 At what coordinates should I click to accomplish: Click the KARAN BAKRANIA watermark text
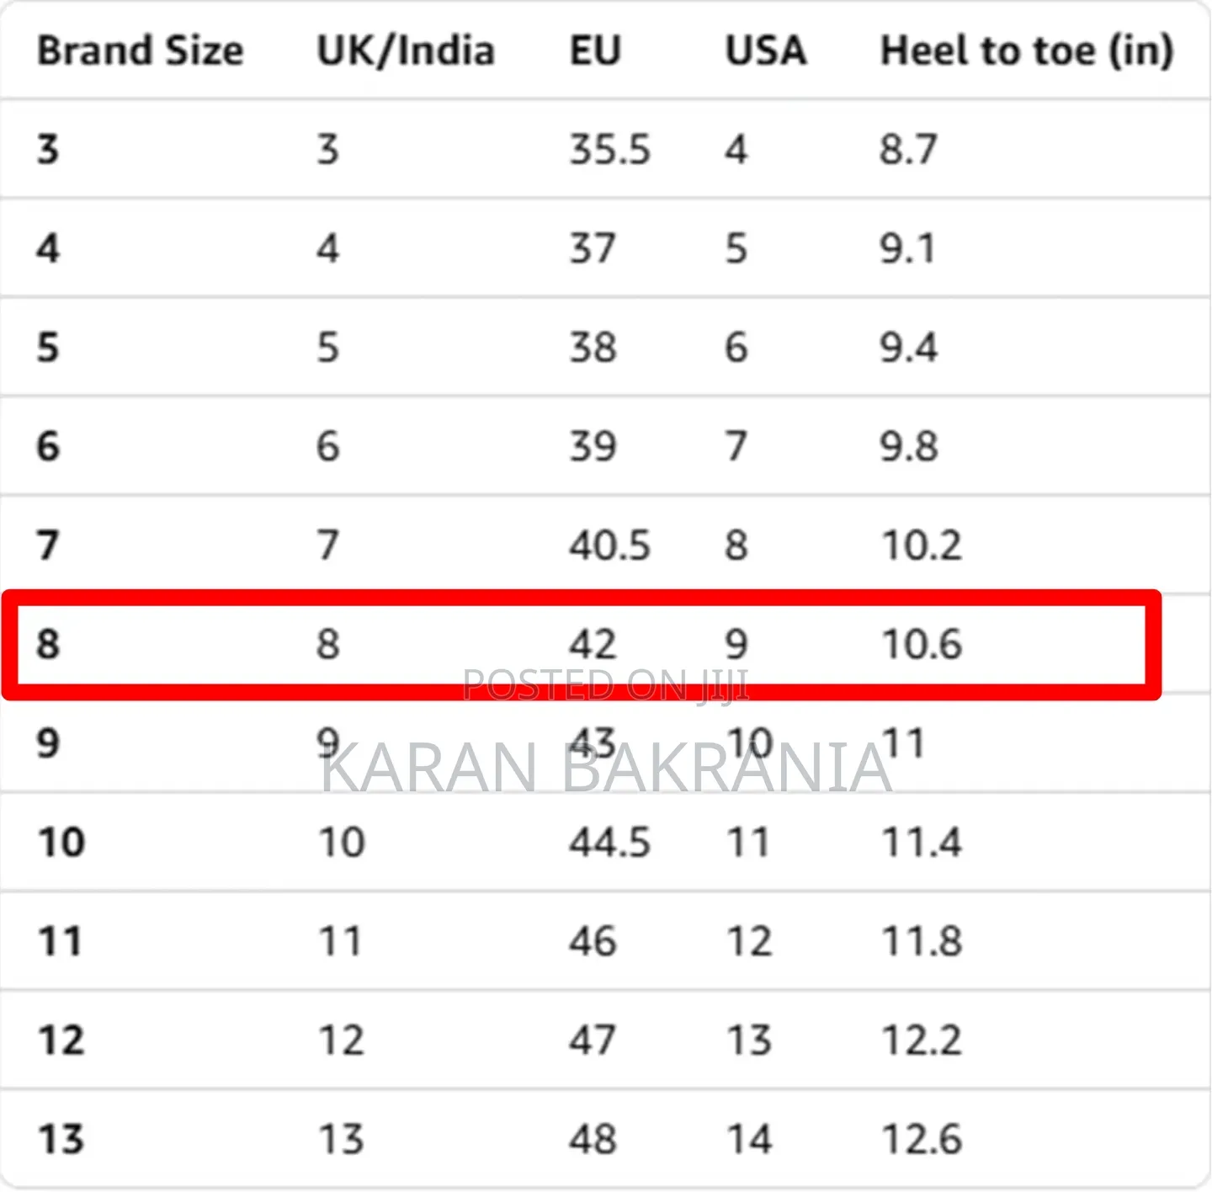pos(606,768)
